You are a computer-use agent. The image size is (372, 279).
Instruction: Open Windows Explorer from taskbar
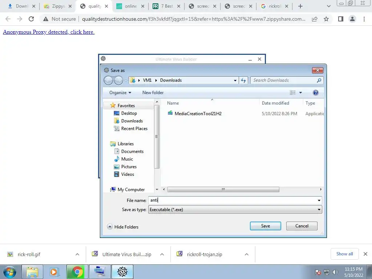[32, 272]
